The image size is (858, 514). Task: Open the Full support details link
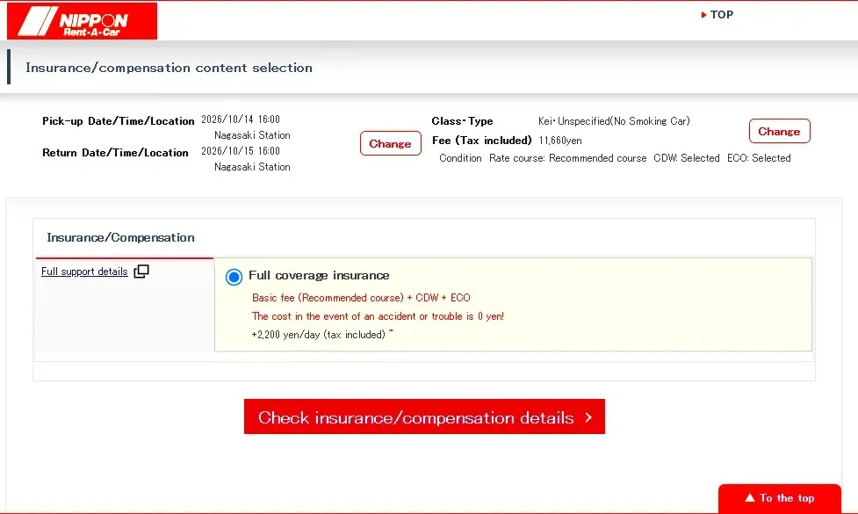[84, 271]
